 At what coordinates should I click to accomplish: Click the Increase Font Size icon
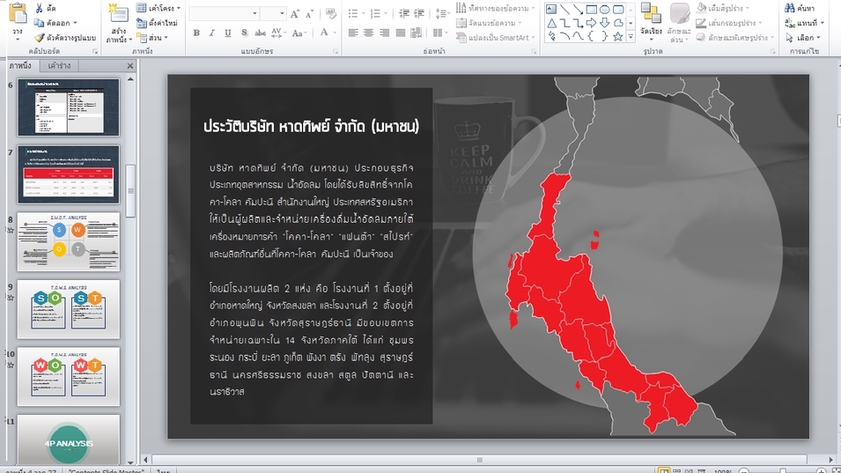coord(295,14)
